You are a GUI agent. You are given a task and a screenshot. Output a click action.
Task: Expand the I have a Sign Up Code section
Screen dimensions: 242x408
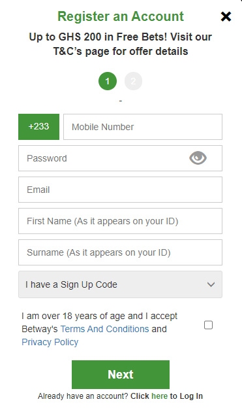click(120, 284)
